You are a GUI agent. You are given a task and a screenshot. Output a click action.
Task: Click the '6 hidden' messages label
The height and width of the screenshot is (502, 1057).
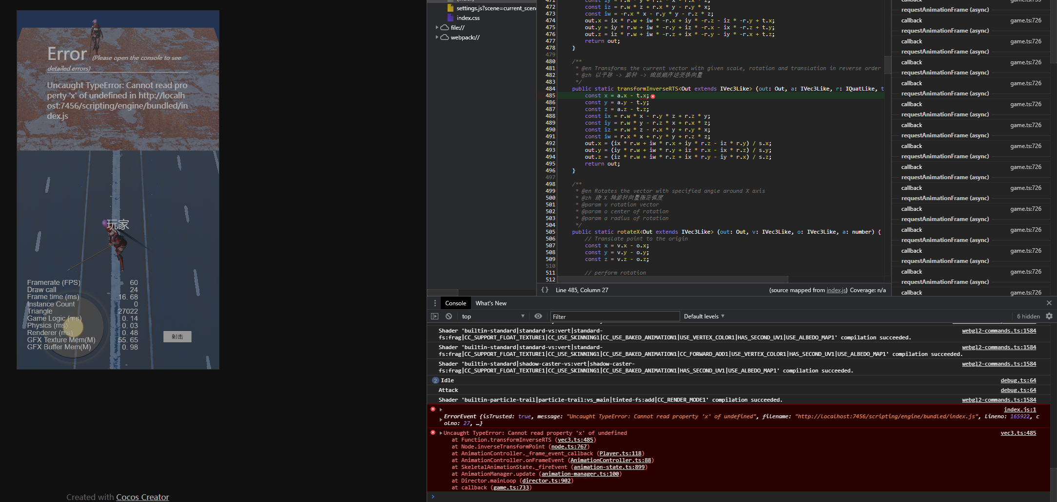point(1028,316)
